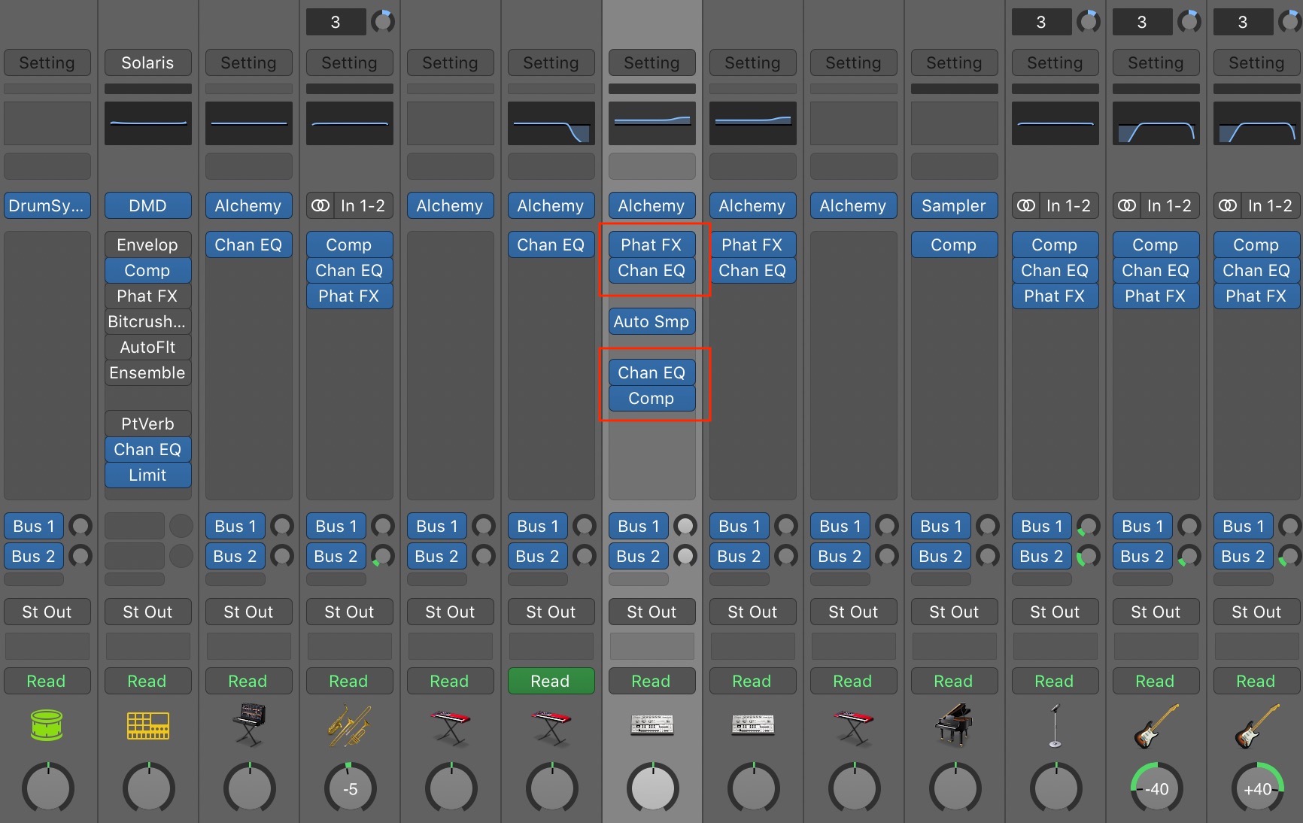
Task: Toggle the stereo format indicator on an In 1-2 channel
Action: 319,205
